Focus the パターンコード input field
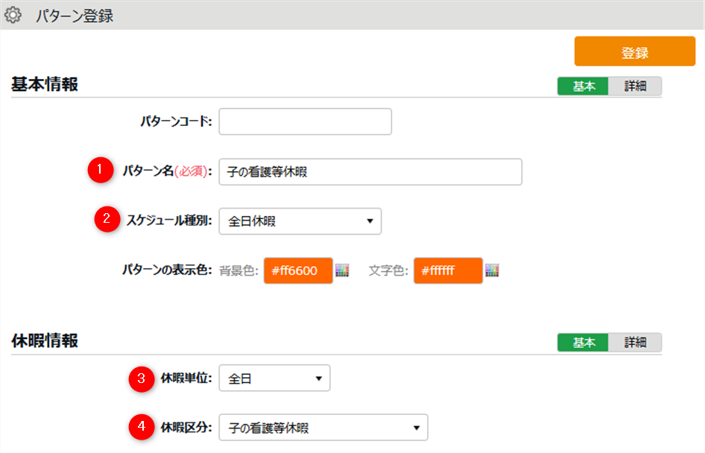705x453 pixels. 305,121
